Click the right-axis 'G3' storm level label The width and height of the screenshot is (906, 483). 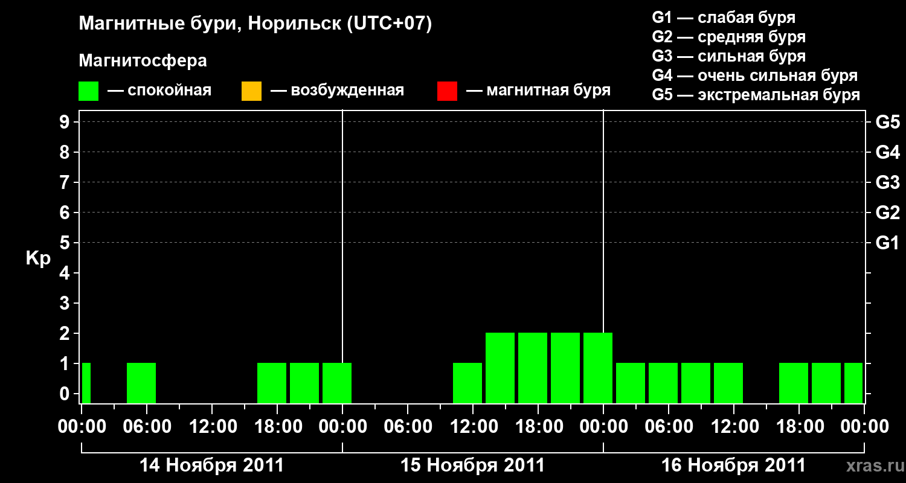(887, 182)
